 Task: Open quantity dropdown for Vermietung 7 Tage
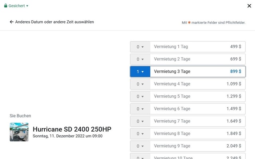pos(140,121)
